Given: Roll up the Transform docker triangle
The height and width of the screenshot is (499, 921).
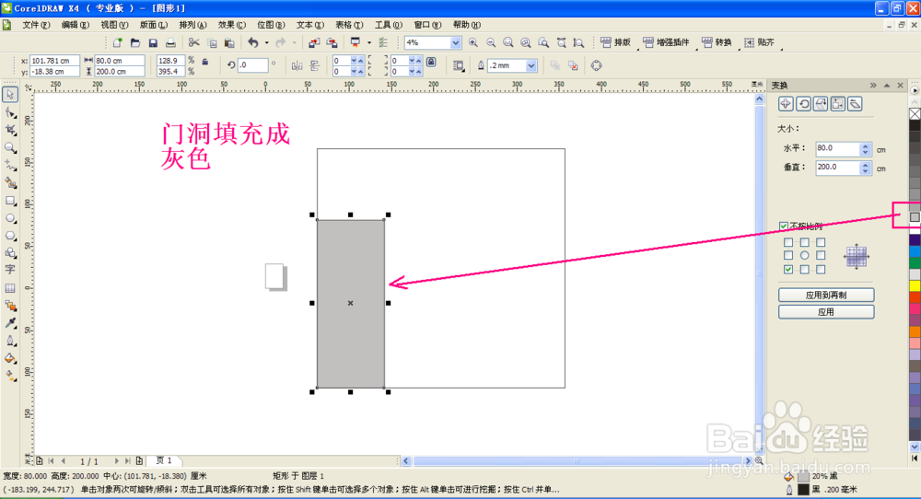Looking at the screenshot, I should (x=887, y=85).
